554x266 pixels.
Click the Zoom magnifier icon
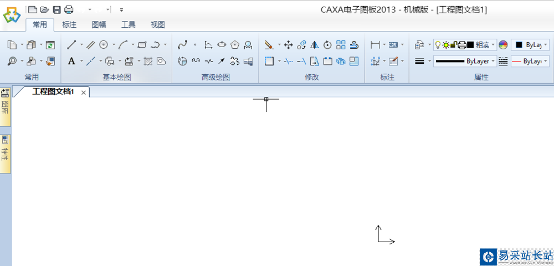12,61
